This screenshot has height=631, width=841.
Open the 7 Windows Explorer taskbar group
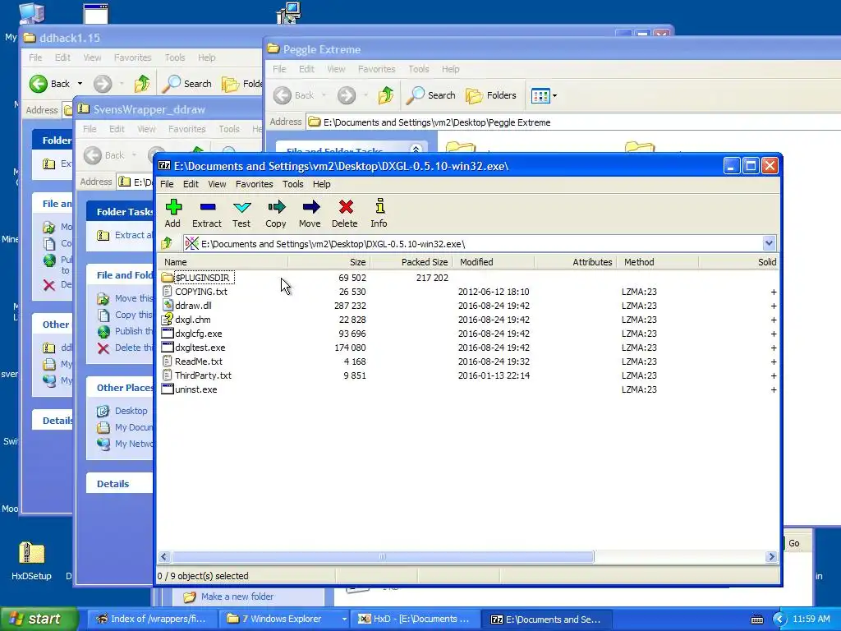[285, 619]
